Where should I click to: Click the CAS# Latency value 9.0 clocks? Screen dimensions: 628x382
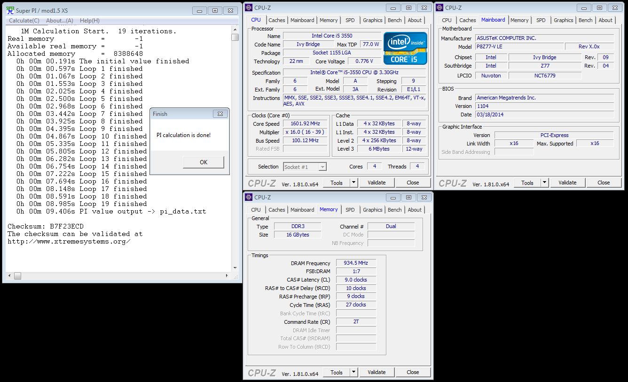coord(356,280)
